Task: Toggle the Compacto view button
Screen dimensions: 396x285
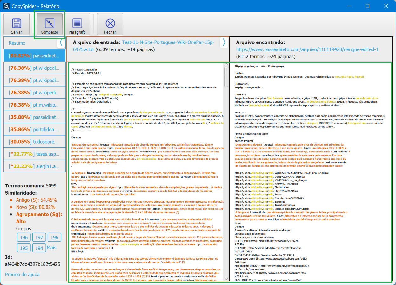Action: pyautogui.click(x=49, y=23)
